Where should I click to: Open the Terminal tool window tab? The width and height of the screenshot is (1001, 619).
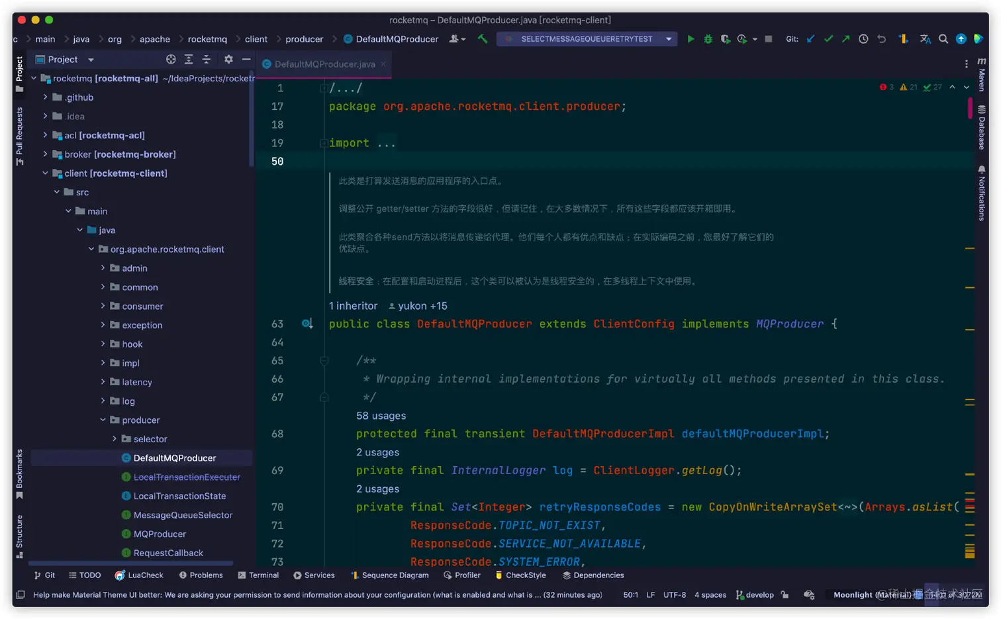pyautogui.click(x=258, y=575)
